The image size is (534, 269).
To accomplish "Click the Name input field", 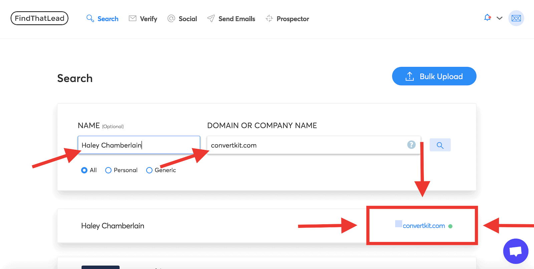I will click(x=139, y=145).
